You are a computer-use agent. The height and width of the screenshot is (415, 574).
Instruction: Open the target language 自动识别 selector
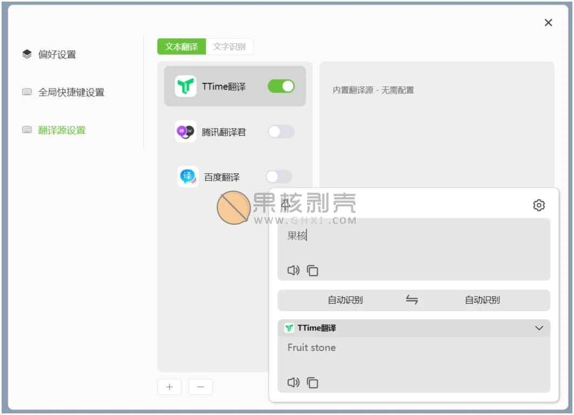click(x=482, y=300)
